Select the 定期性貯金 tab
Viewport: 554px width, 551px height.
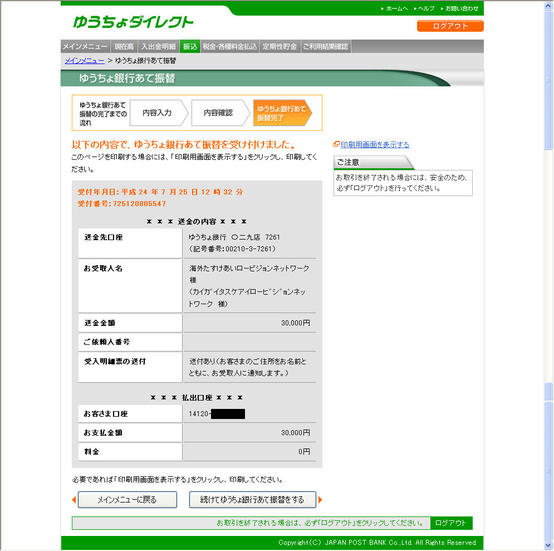point(280,46)
